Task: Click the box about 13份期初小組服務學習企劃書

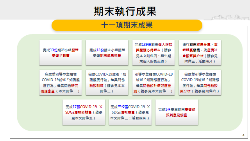Action: click(x=61, y=53)
